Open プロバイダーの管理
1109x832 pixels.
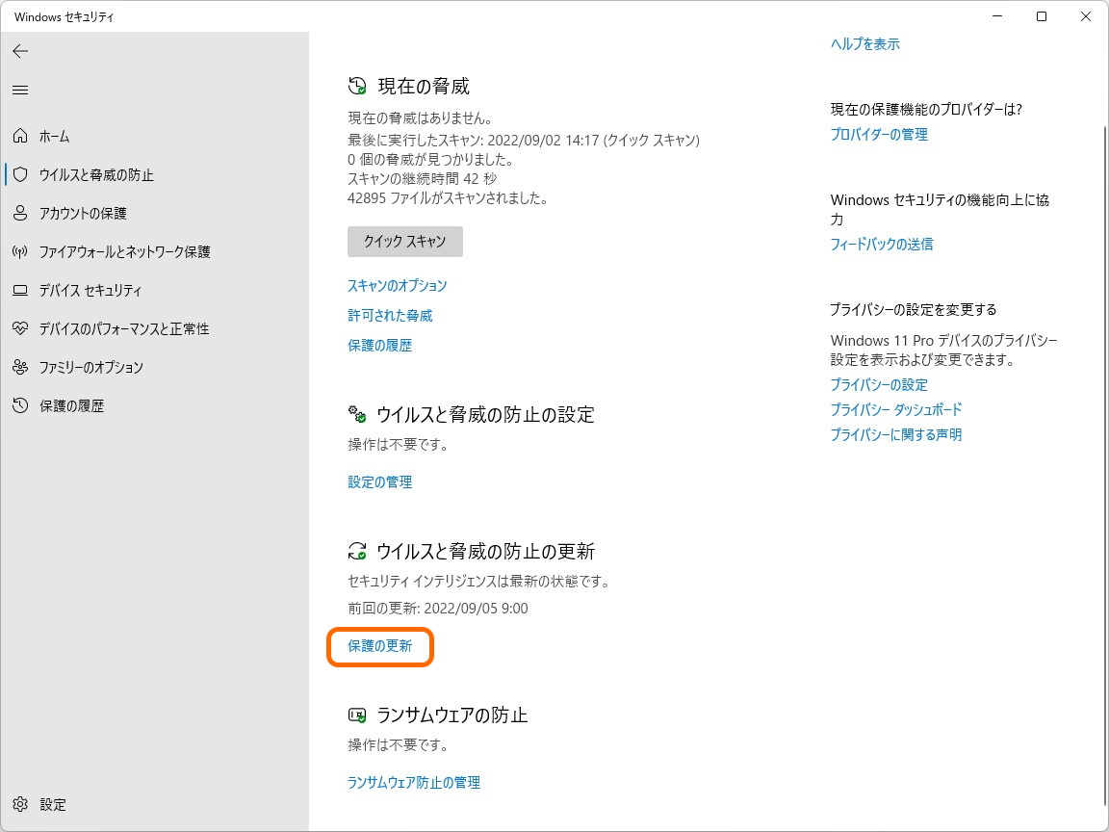[x=879, y=134]
